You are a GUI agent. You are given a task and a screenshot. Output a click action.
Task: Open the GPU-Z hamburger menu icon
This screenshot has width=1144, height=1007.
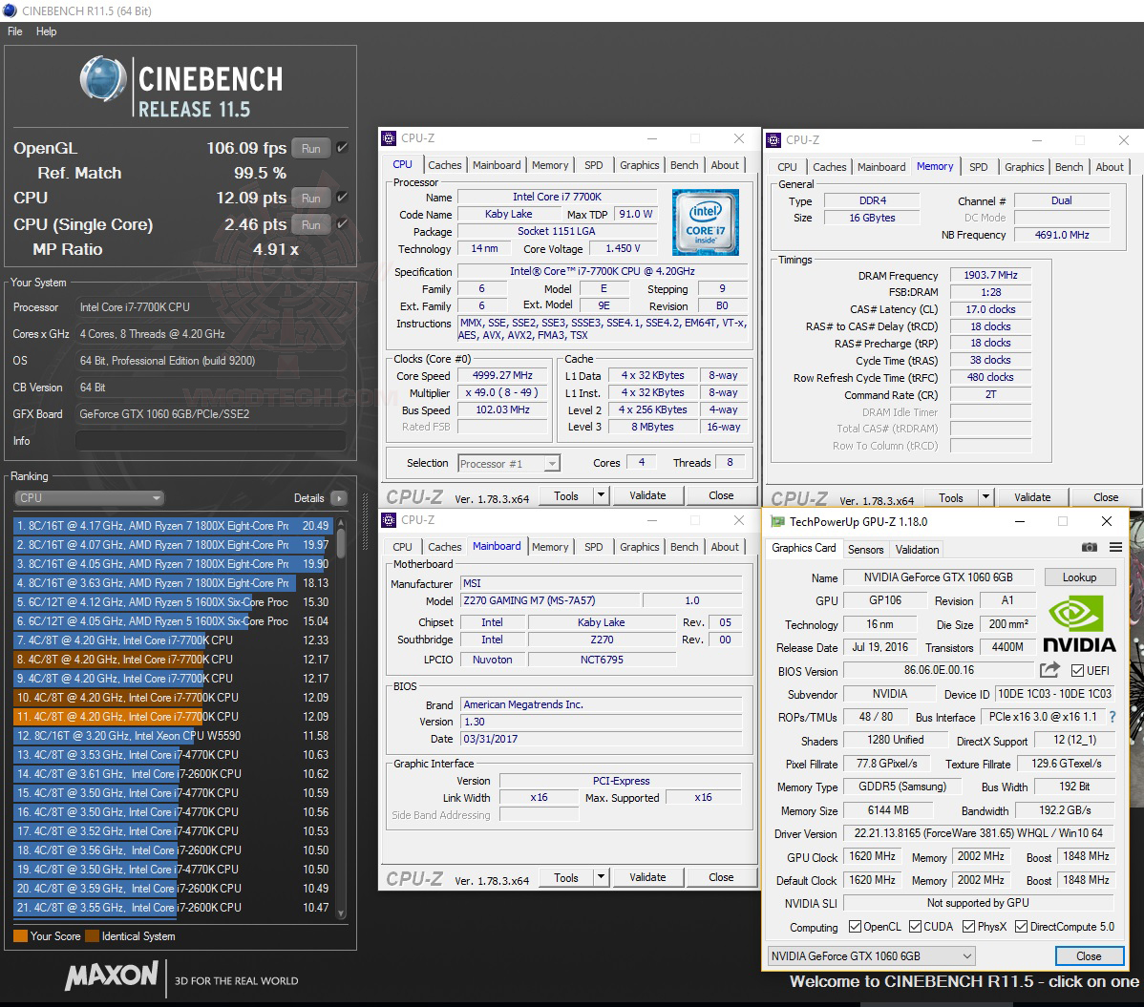pos(1115,548)
